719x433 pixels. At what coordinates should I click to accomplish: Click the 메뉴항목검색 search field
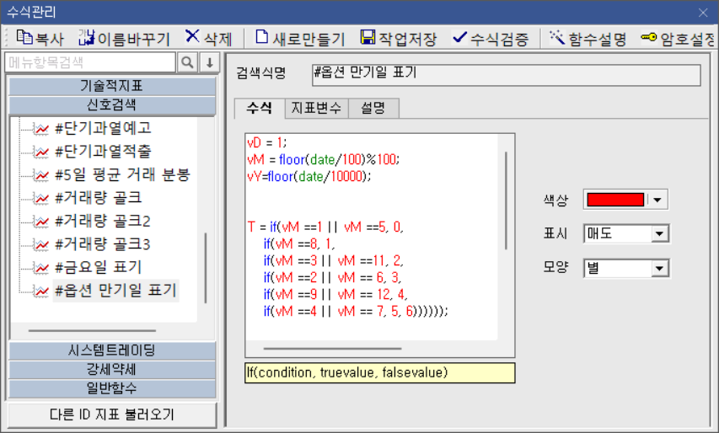(90, 62)
